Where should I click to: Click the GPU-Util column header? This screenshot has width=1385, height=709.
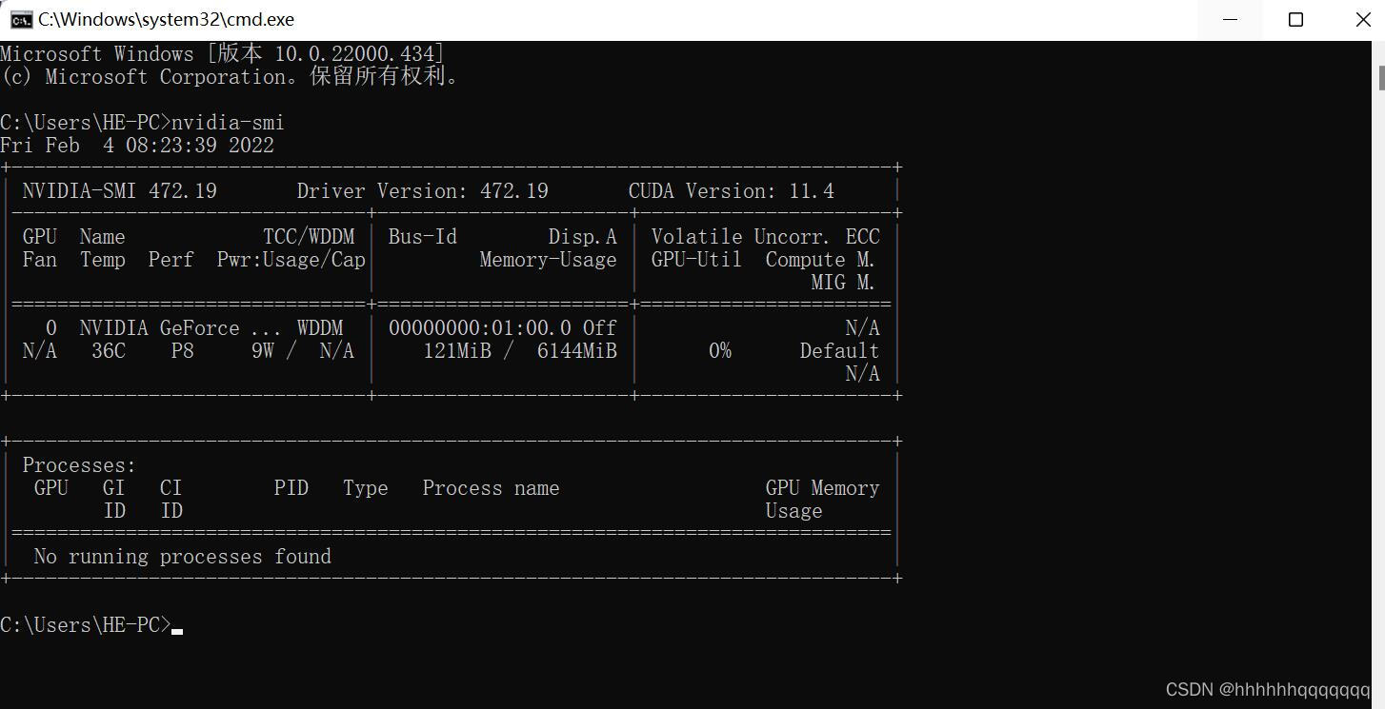[x=696, y=260]
